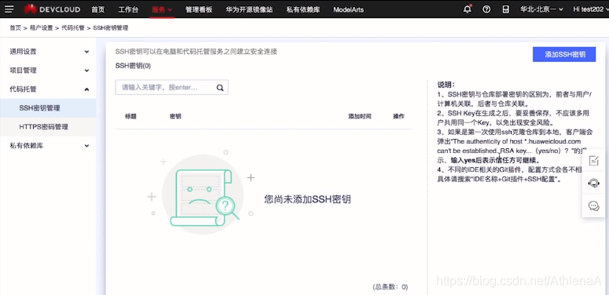Image resolution: width=609 pixels, height=295 pixels.
Task: Open the customer service headset icon
Action: [594, 183]
